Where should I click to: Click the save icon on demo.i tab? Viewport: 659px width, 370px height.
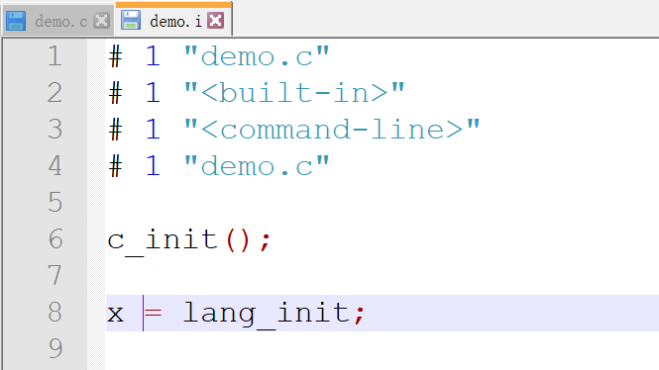click(131, 20)
